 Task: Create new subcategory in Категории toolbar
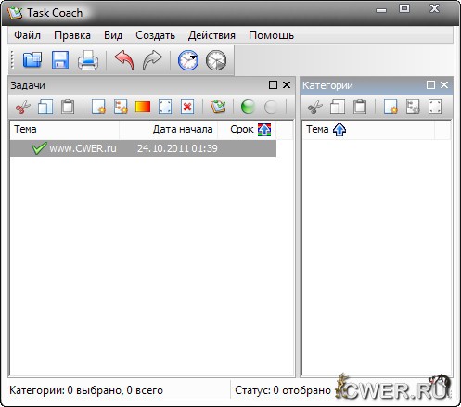pyautogui.click(x=413, y=108)
